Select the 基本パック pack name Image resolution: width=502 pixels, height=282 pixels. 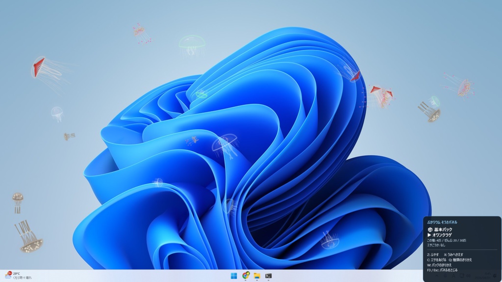(x=443, y=230)
